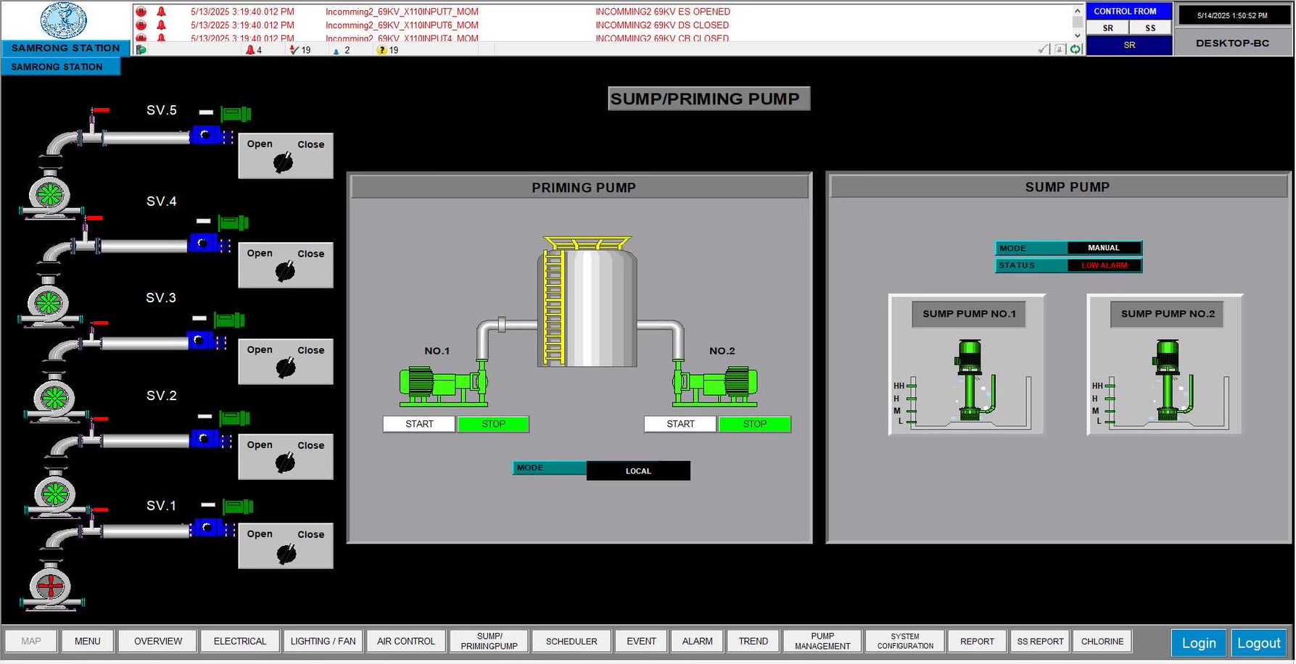The height and width of the screenshot is (664, 1296).
Task: Click the green motor icon beside SV.5
Action: pyautogui.click(x=236, y=114)
